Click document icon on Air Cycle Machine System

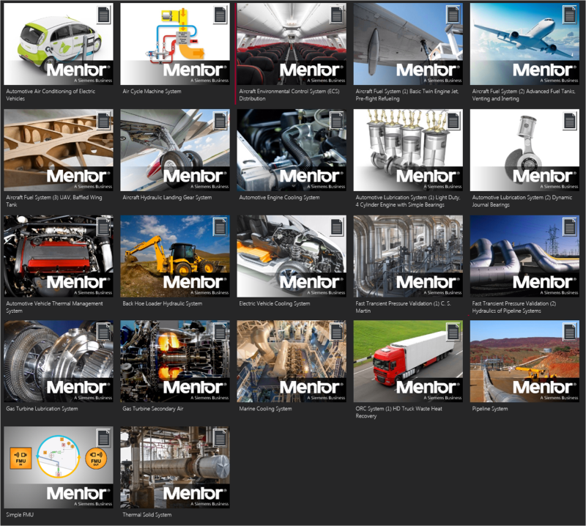tap(220, 15)
